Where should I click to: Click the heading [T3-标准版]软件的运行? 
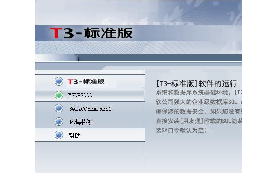[196, 83]
